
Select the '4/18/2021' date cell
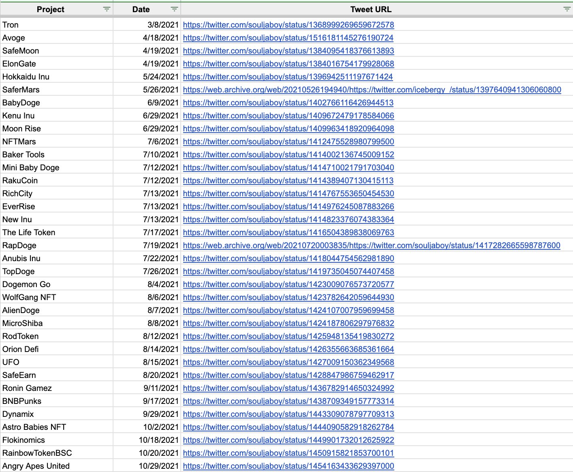tap(147, 38)
